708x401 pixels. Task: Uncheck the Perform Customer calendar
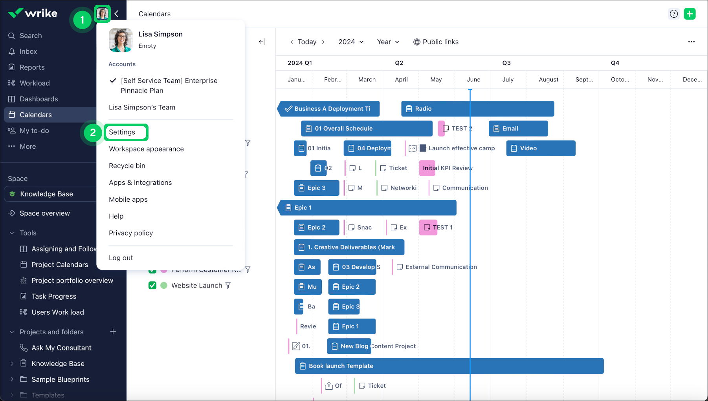pos(152,270)
